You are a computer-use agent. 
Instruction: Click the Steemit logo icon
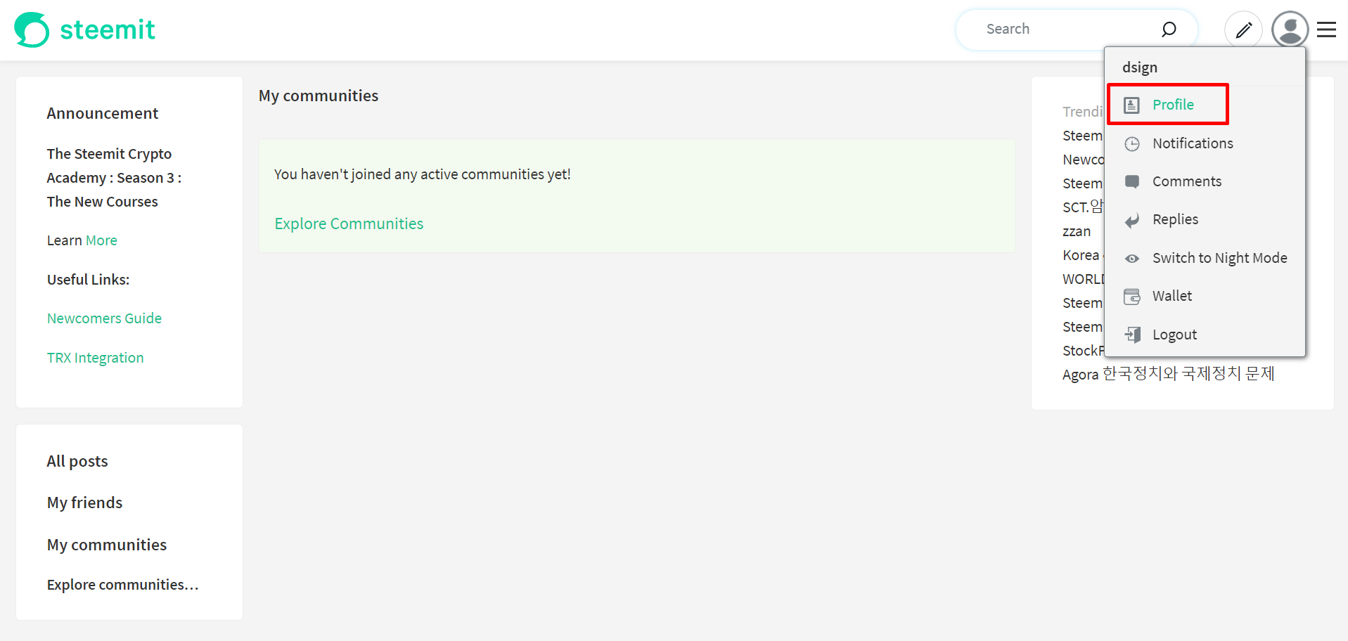point(32,30)
